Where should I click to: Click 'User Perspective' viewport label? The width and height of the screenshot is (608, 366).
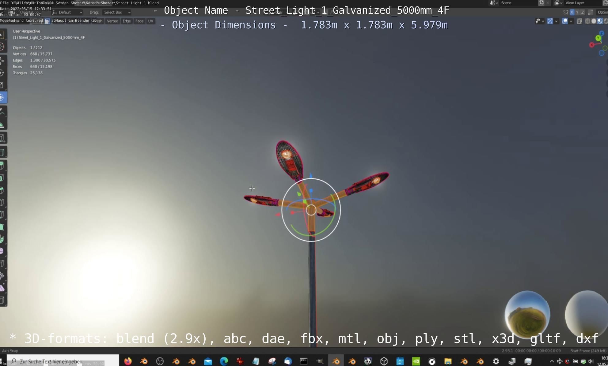[x=26, y=31]
